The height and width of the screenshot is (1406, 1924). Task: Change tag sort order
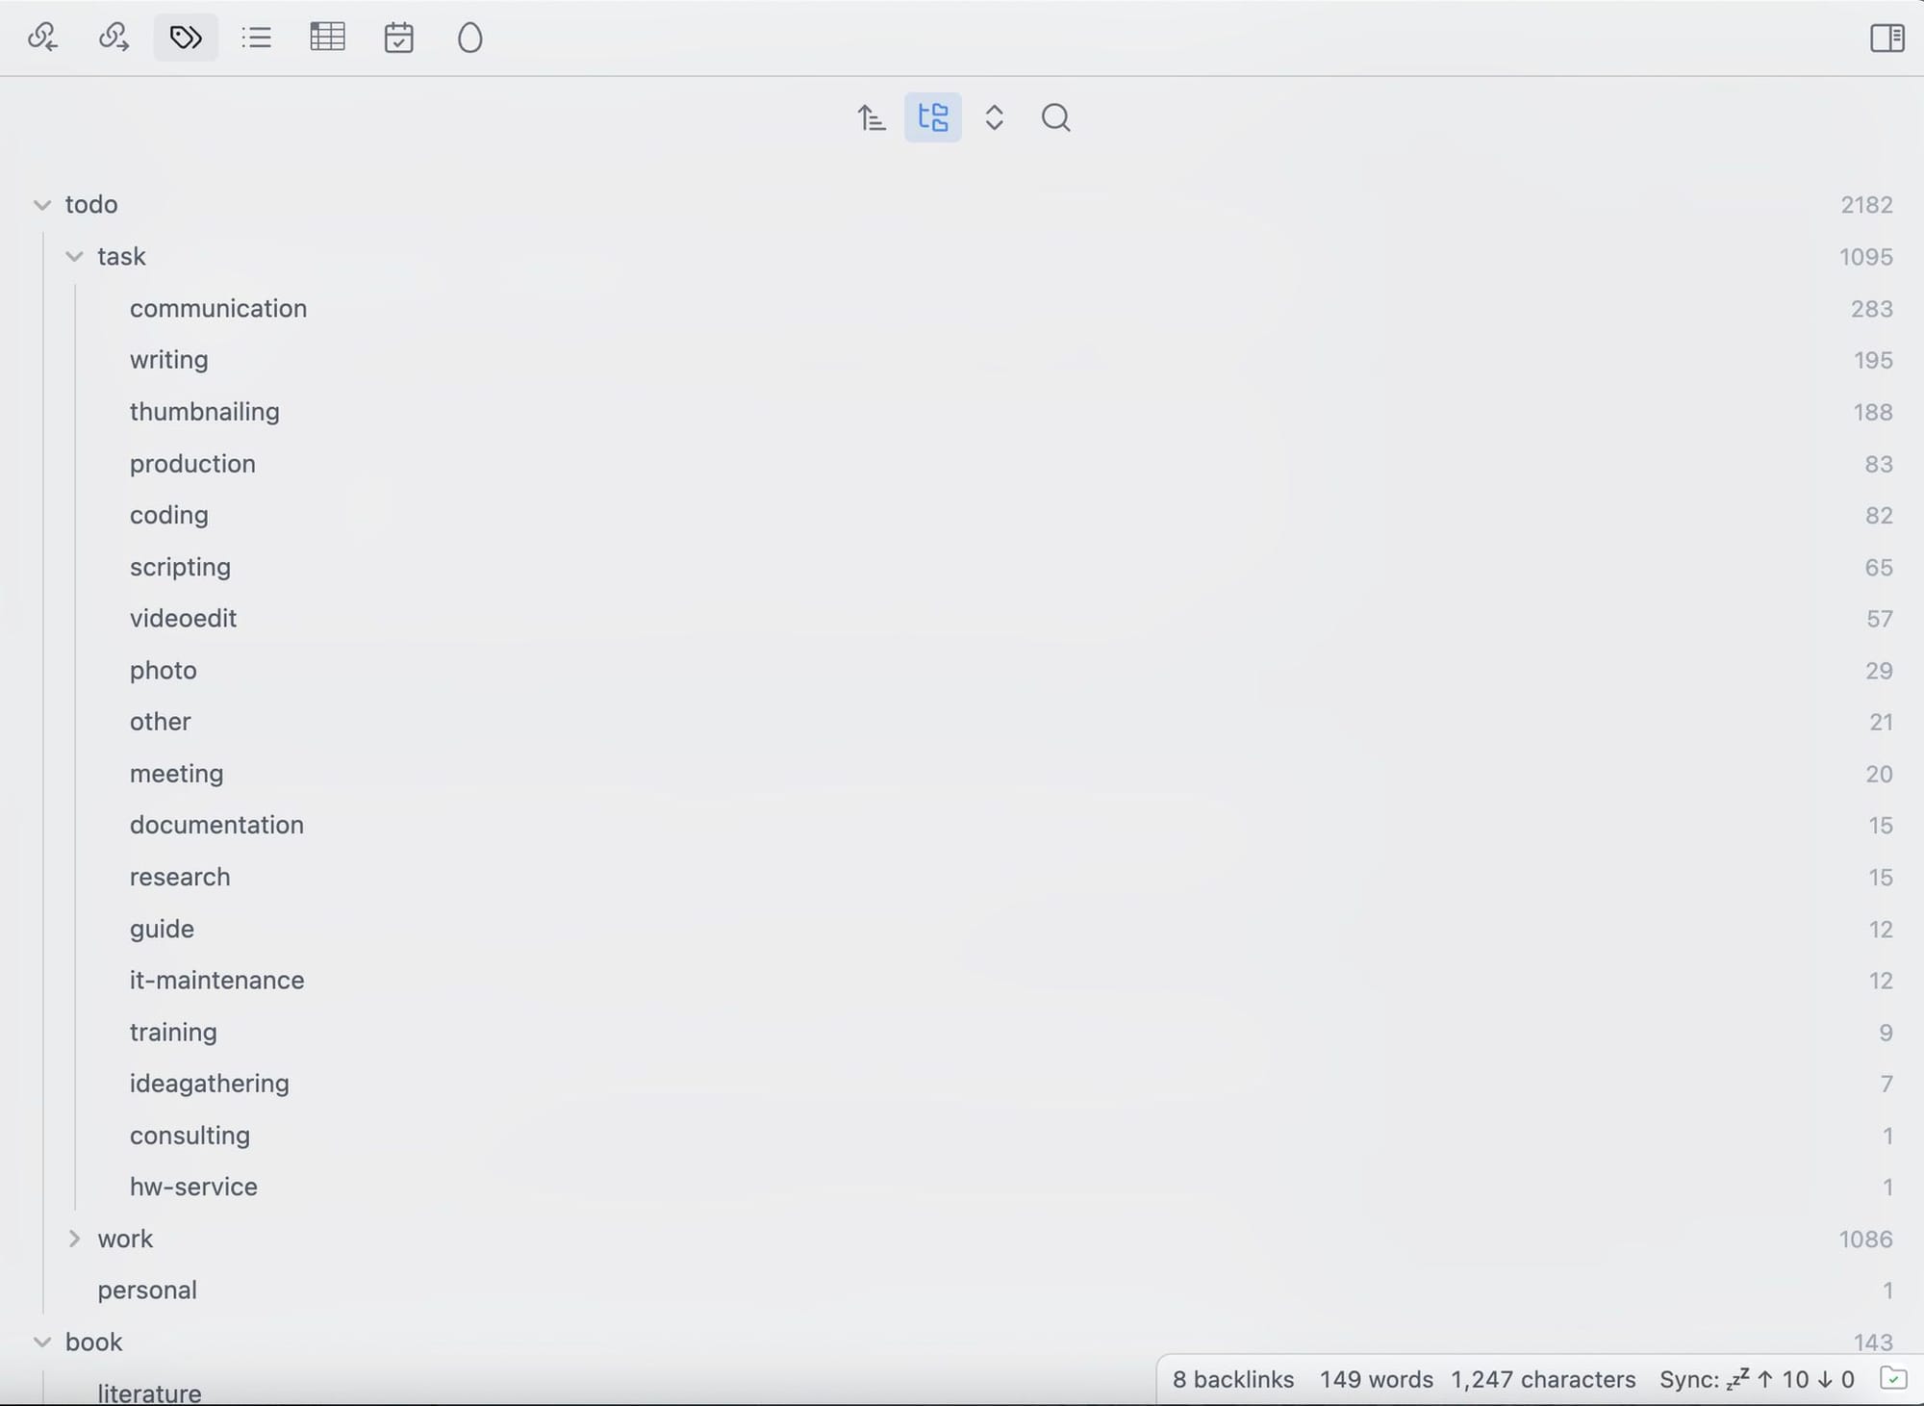pyautogui.click(x=872, y=117)
